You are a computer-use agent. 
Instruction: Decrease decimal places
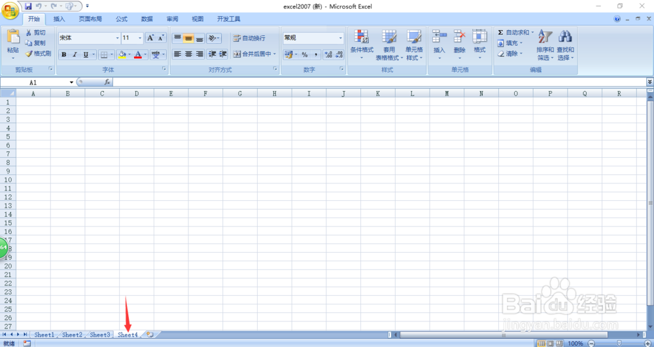339,55
